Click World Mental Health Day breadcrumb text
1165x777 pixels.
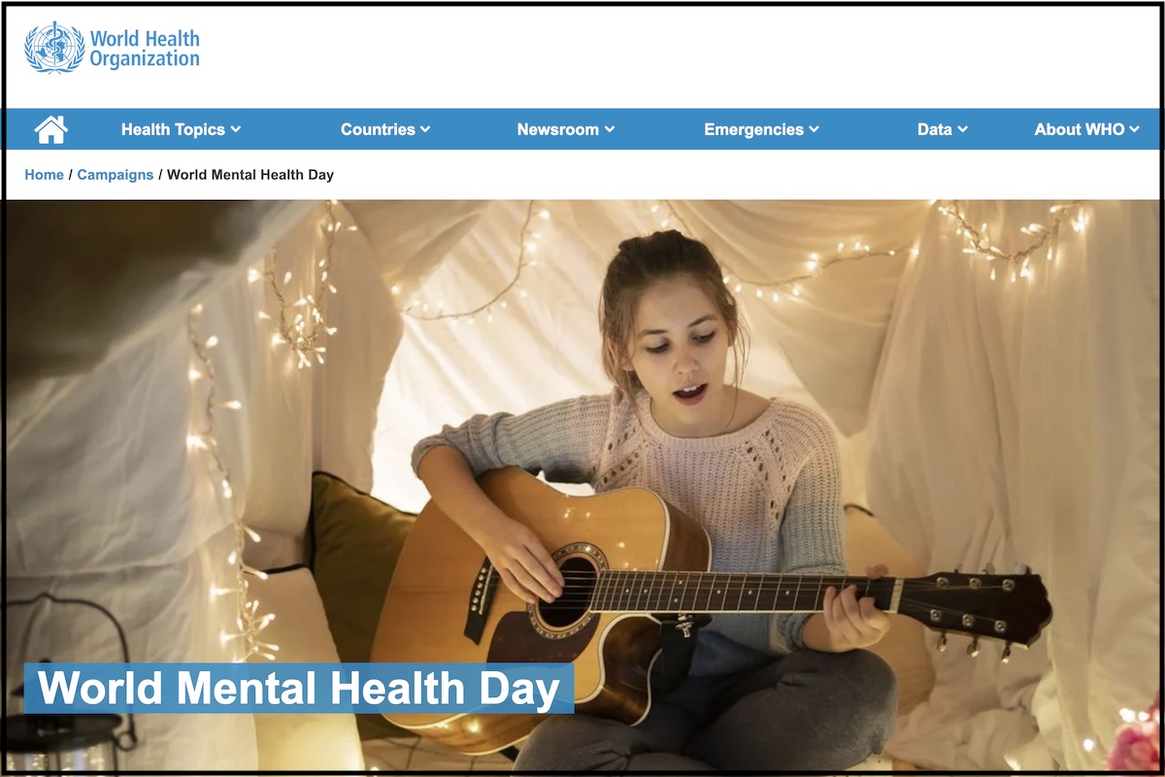point(250,175)
